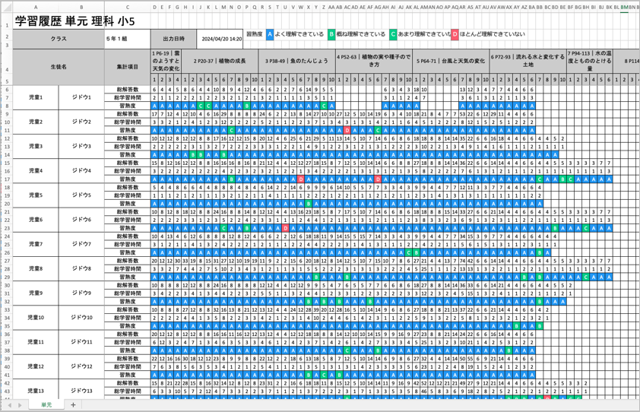Click the 集計項目 header cell

(128, 67)
